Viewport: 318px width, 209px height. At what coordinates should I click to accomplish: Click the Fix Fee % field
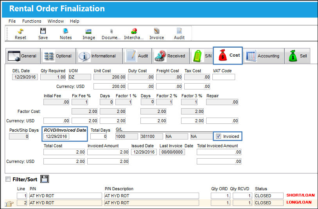tap(80, 102)
